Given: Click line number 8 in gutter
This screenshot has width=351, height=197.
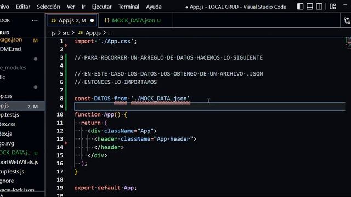Looking at the screenshot, I should tap(61, 99).
